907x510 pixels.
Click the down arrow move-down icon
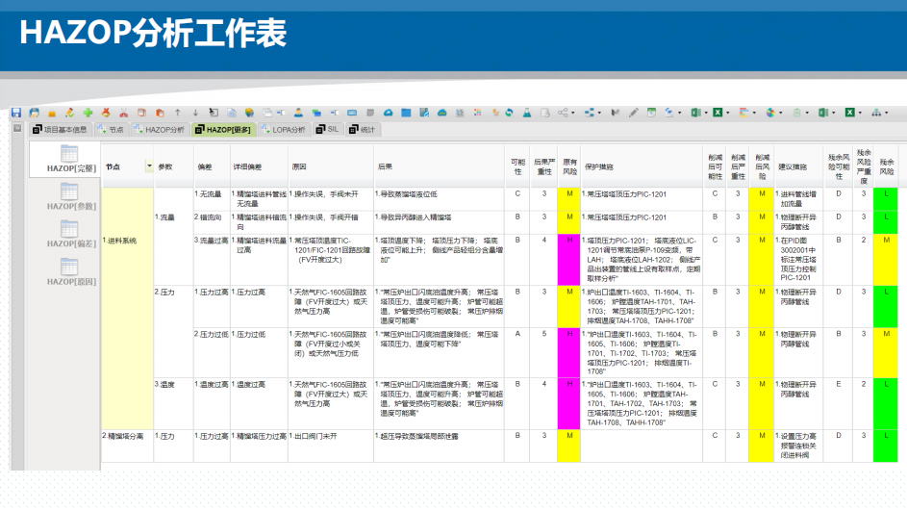[195, 113]
